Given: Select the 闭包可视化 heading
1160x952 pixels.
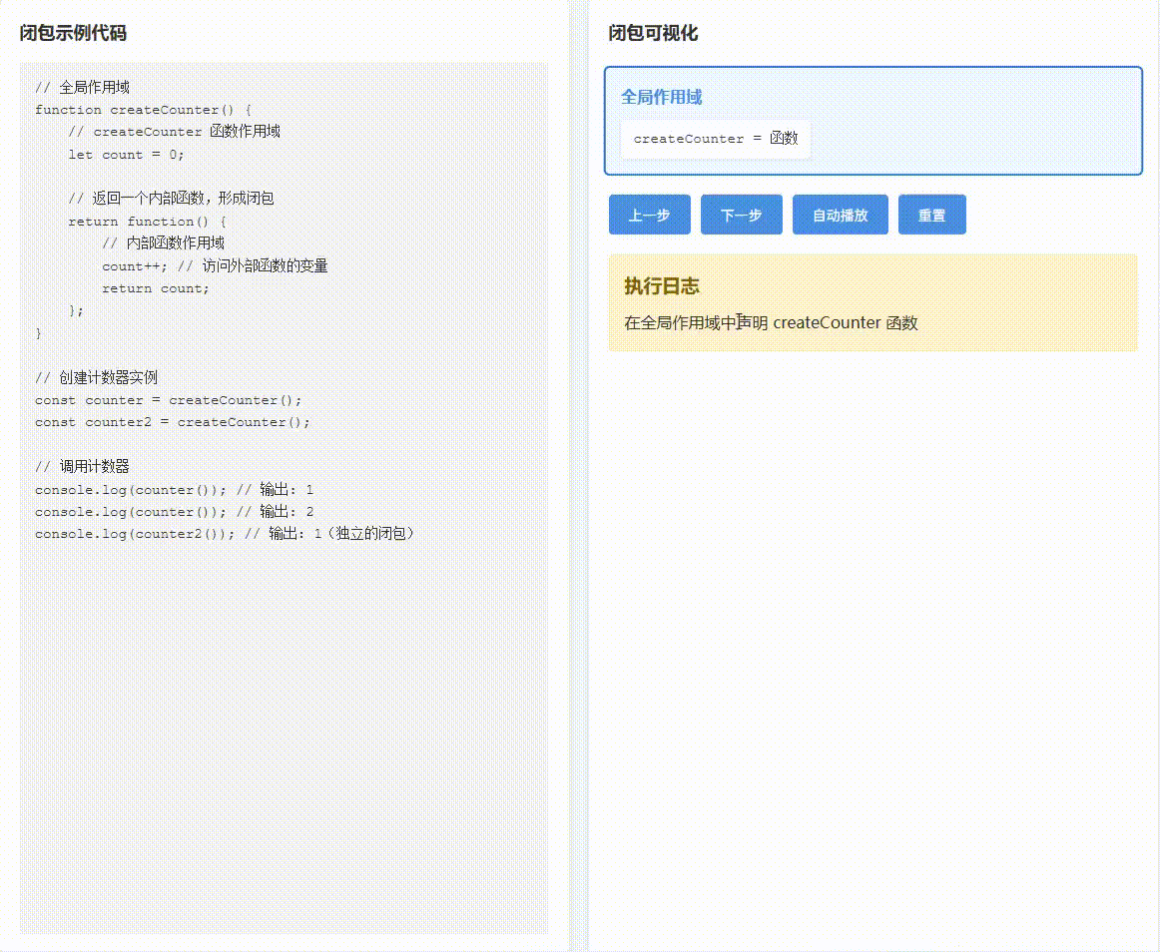Looking at the screenshot, I should pos(653,33).
